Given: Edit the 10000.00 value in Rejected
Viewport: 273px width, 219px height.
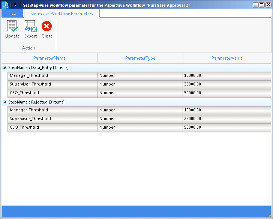Looking at the screenshot, I should click(x=227, y=110).
